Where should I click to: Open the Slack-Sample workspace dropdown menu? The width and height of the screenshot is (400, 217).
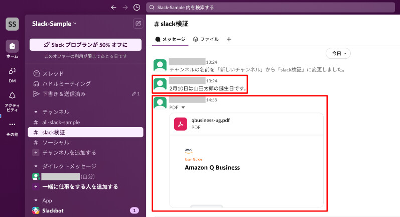tap(54, 24)
